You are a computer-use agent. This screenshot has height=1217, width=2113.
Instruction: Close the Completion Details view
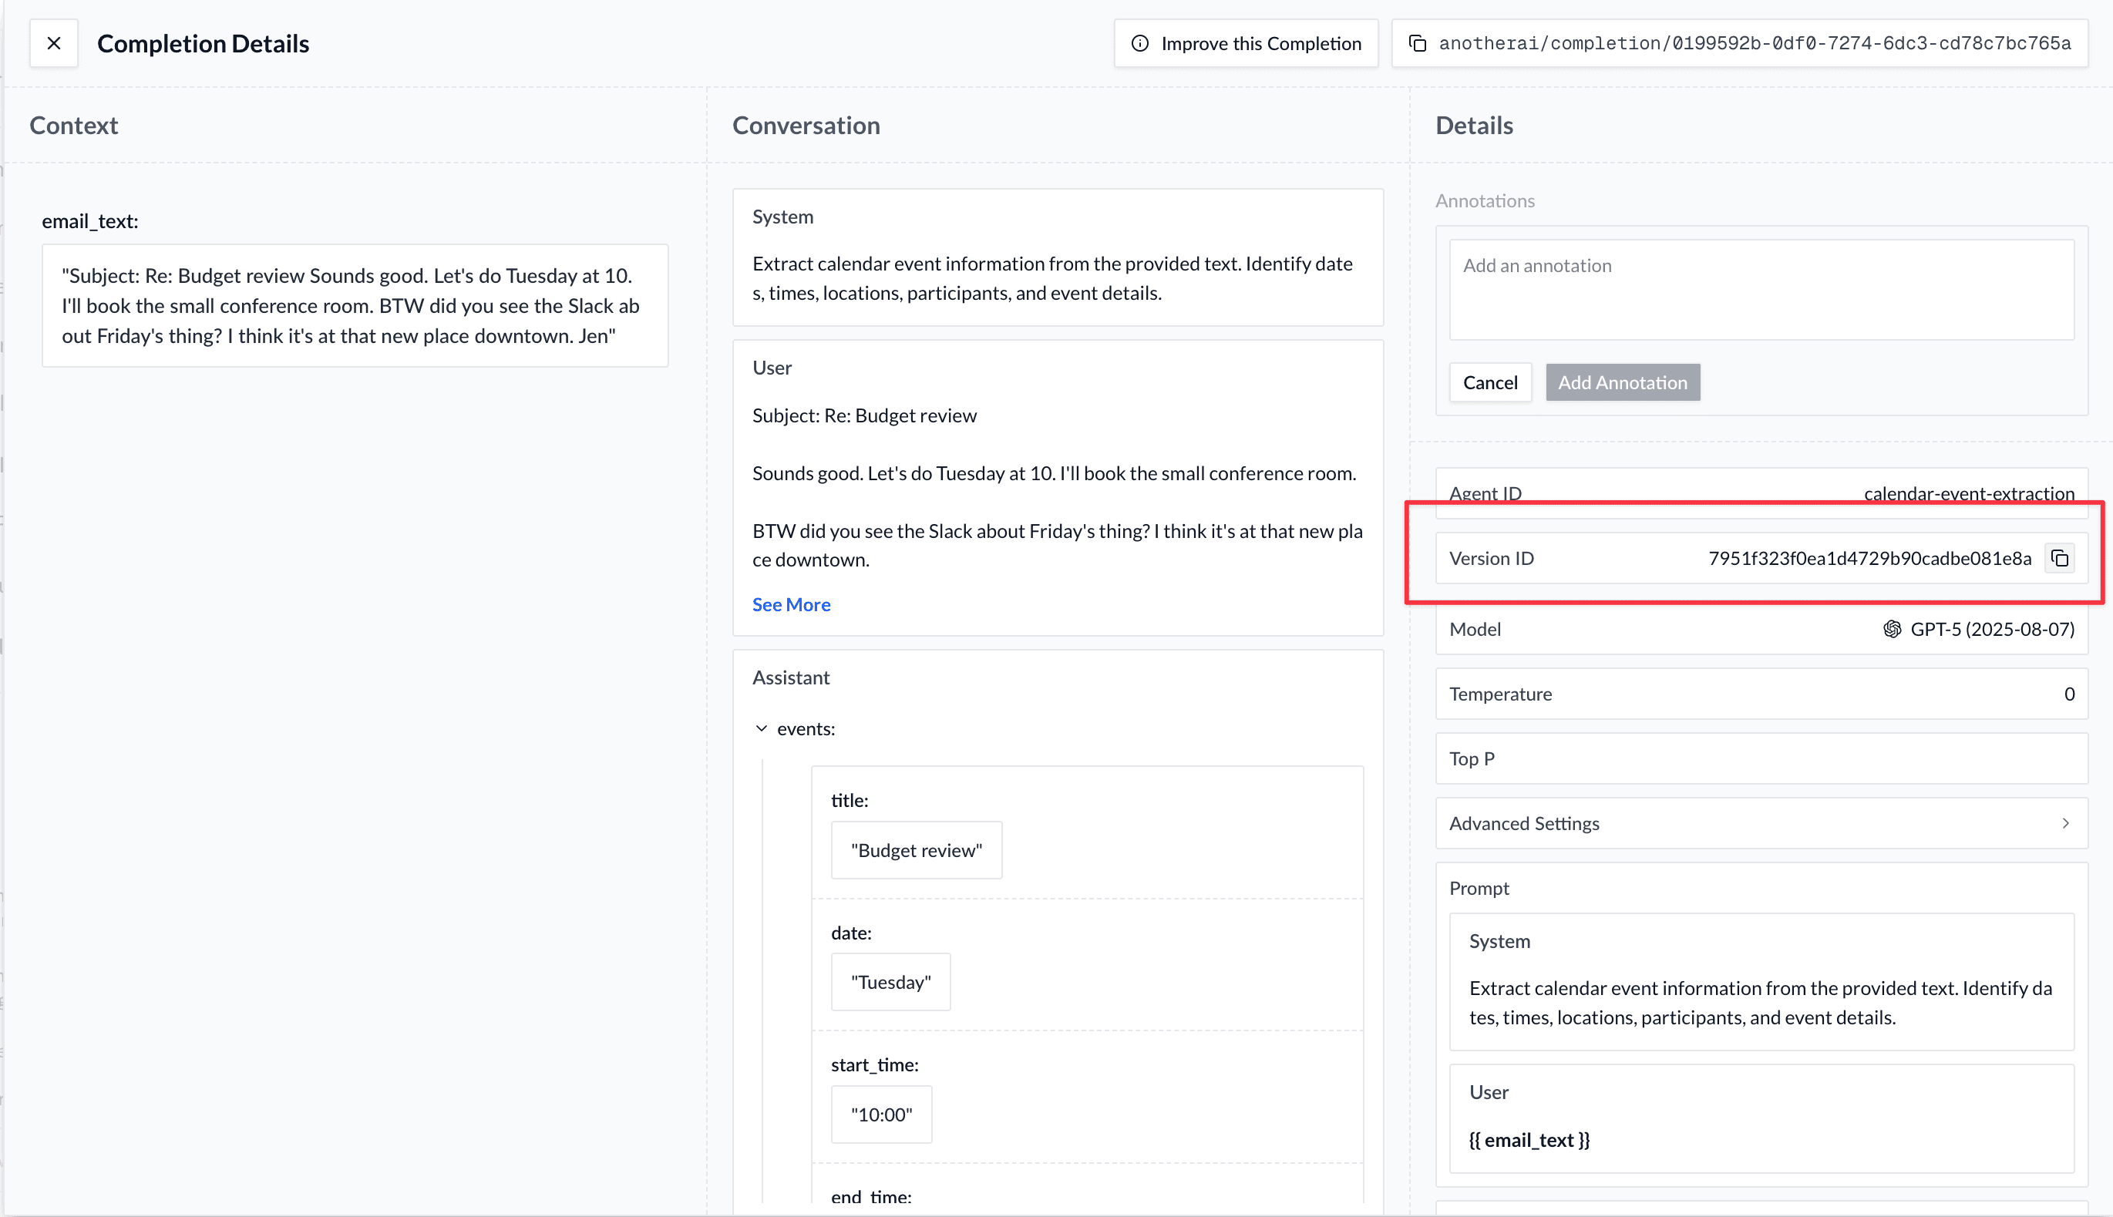[x=53, y=42]
